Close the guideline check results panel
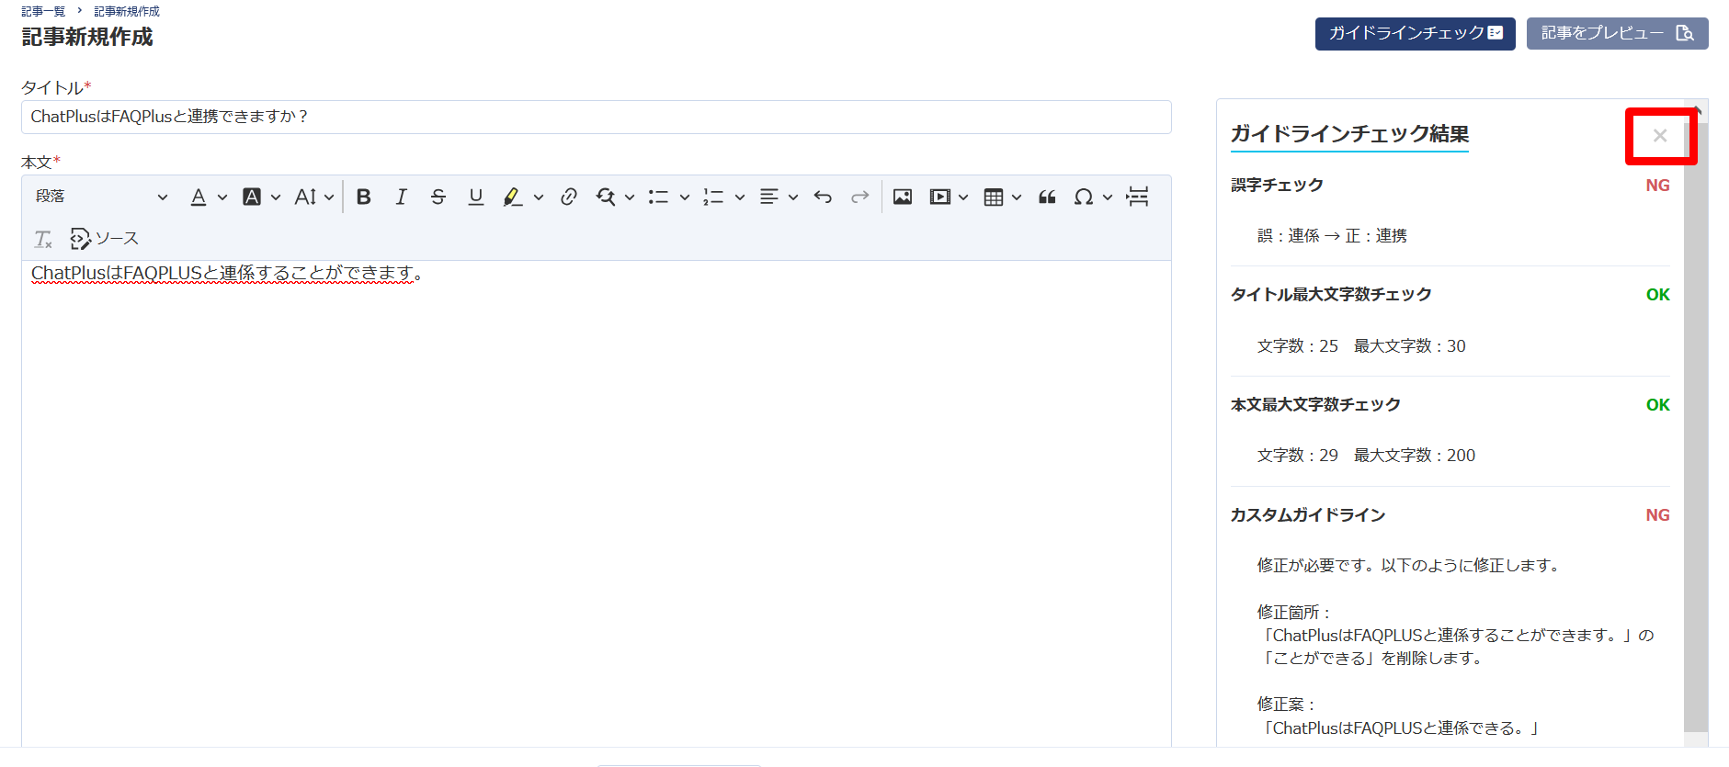Viewport: 1729px width, 767px height. (x=1660, y=136)
